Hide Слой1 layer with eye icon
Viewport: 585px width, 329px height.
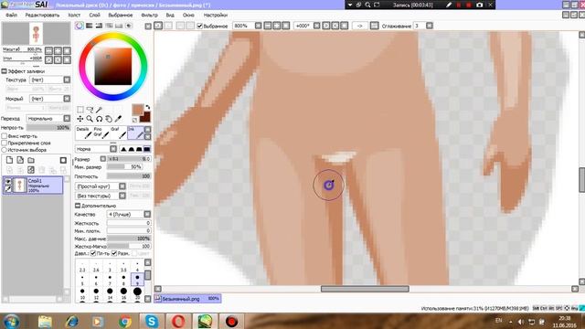tap(7, 182)
